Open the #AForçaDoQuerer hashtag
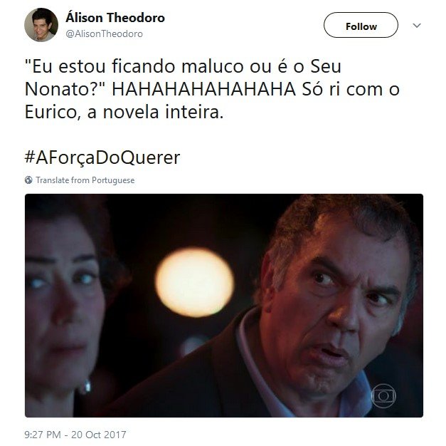Viewport: 446px width, 446px height. (102, 157)
